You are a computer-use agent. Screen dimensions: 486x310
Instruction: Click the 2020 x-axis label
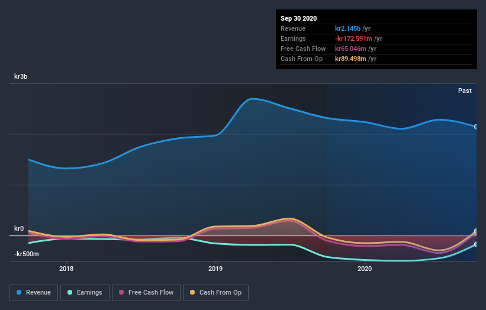(x=365, y=269)
